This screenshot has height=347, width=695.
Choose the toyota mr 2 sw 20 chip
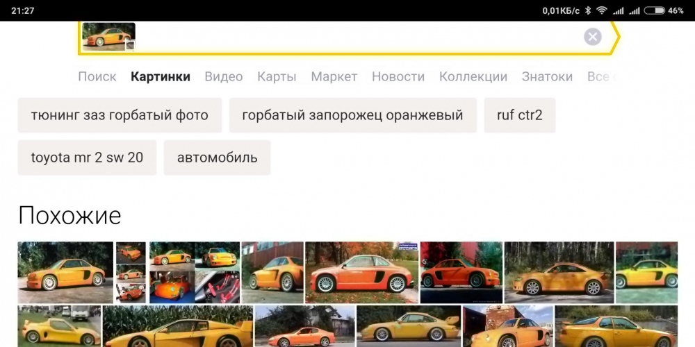pos(87,158)
